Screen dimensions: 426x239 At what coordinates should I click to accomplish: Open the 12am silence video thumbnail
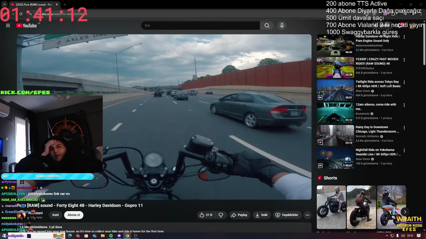(335, 113)
